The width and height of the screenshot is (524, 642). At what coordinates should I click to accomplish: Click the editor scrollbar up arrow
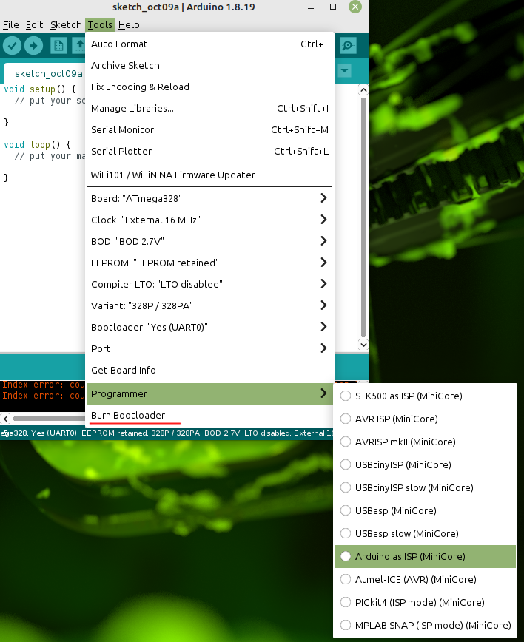click(x=363, y=90)
